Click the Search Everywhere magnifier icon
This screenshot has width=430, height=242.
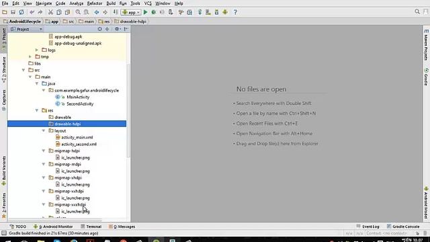click(x=417, y=11)
